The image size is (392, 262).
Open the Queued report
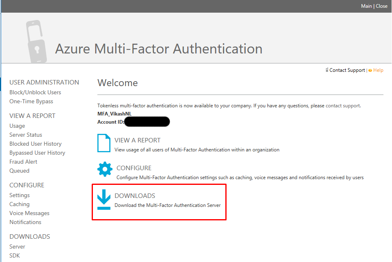click(19, 171)
